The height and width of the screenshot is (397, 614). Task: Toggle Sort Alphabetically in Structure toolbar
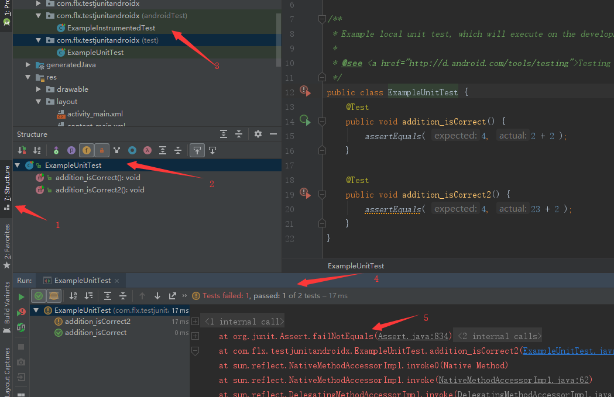37,150
